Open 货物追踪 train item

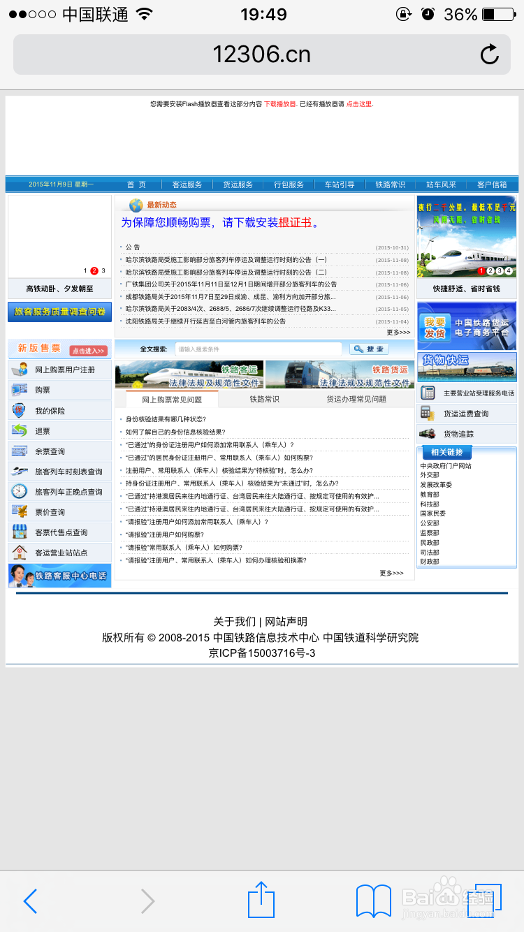(467, 434)
